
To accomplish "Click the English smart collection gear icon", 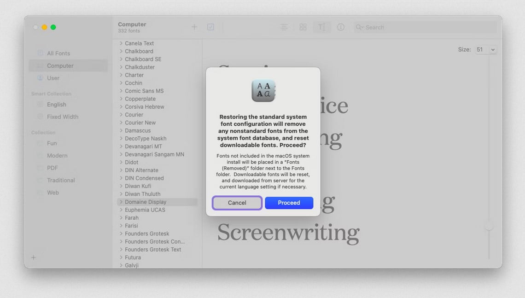I will 40,104.
